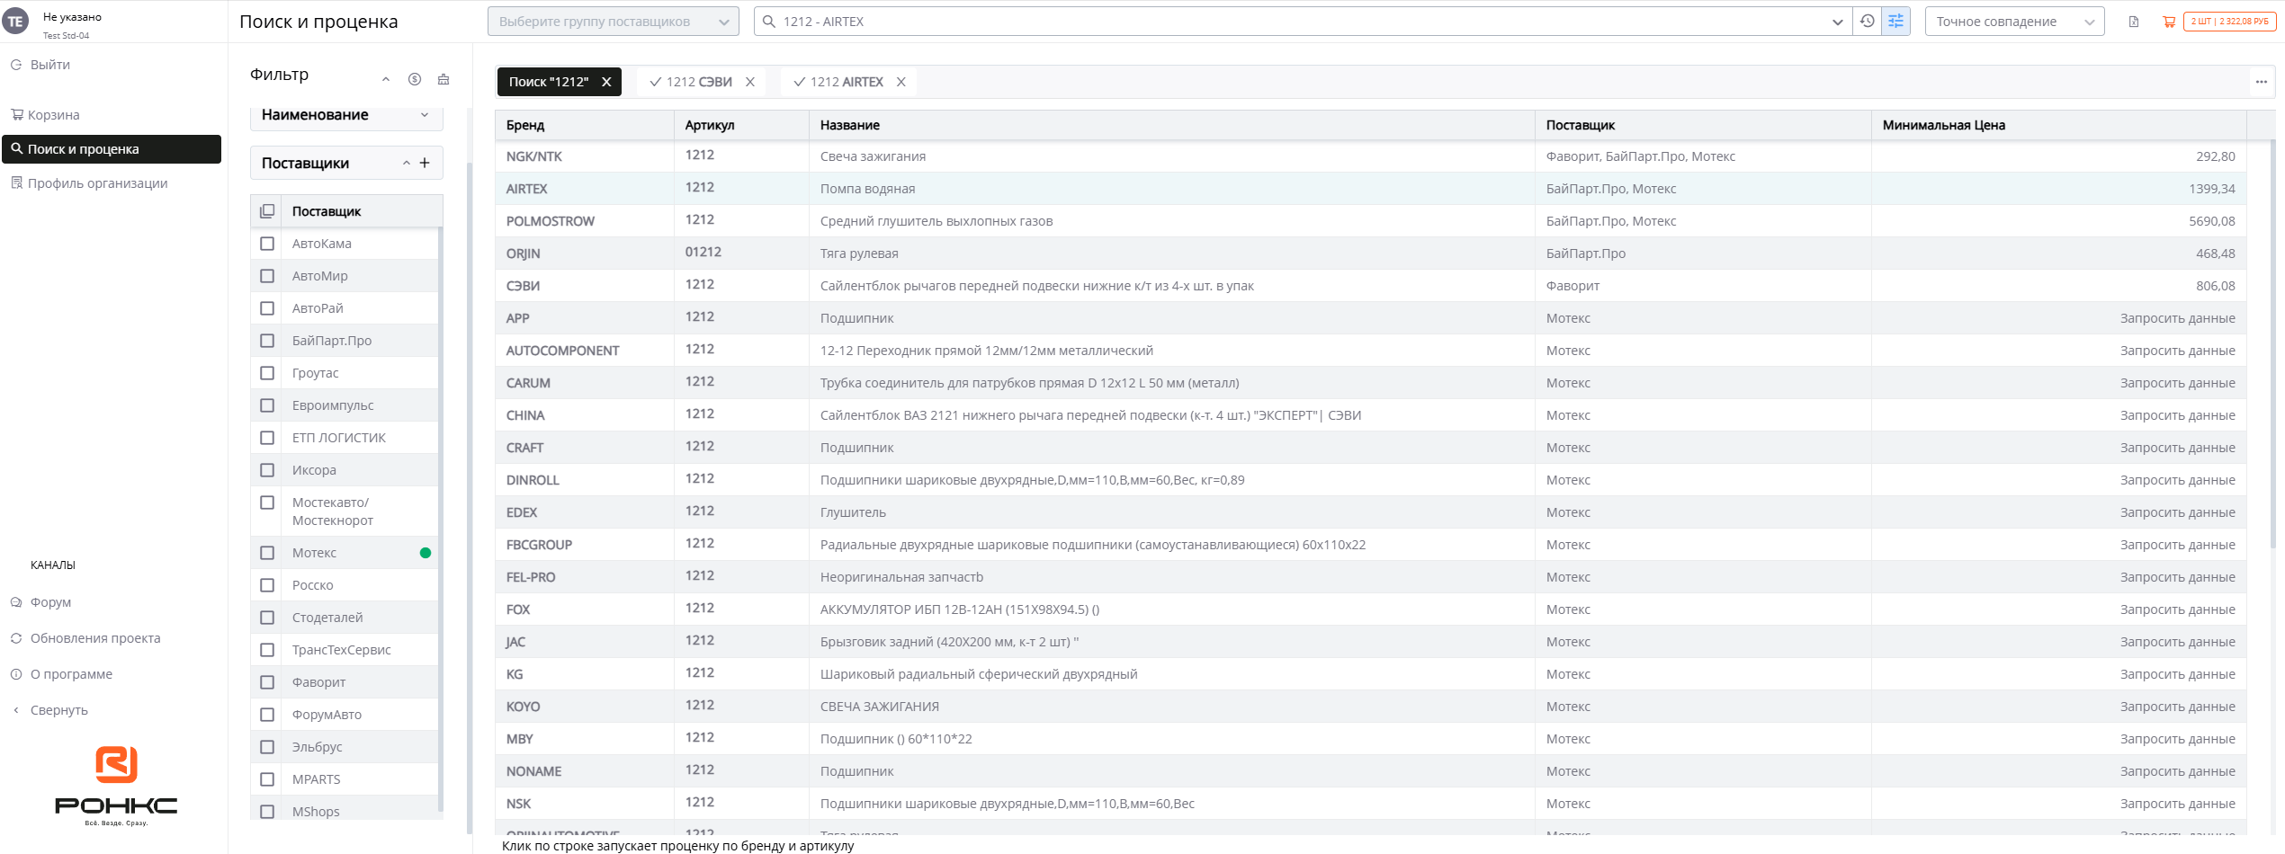Select the ORJIN Тяга рулевая row
2285x854 pixels.
click(1370, 254)
